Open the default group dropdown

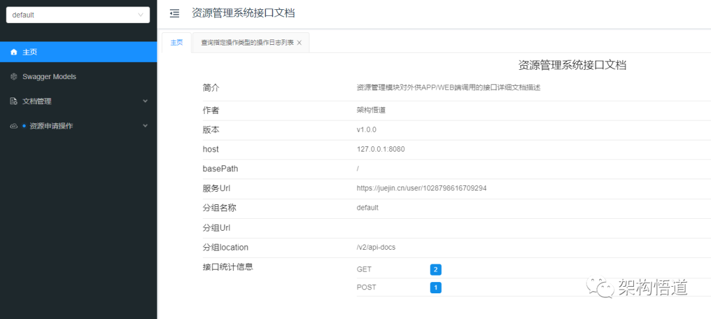click(78, 15)
